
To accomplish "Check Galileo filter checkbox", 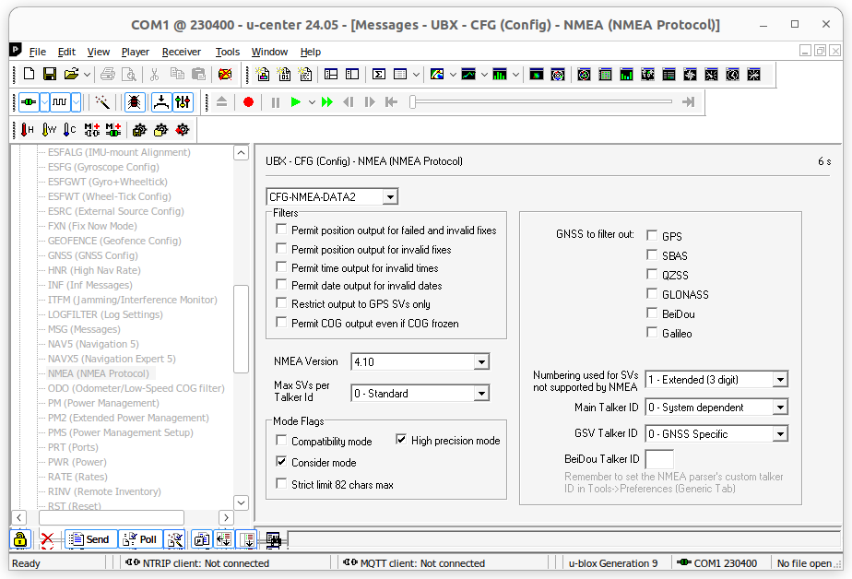I will pos(652,333).
